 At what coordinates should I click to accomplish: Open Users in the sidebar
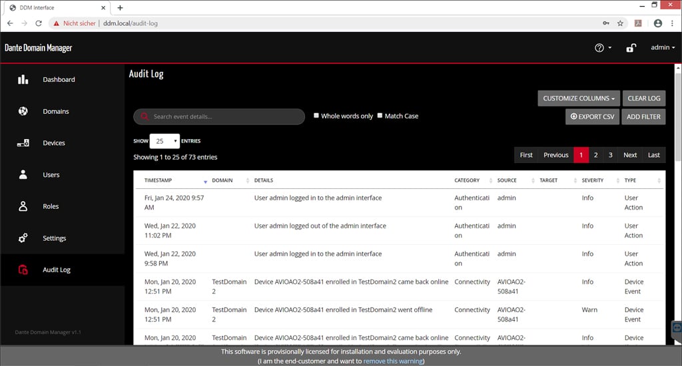coord(51,175)
